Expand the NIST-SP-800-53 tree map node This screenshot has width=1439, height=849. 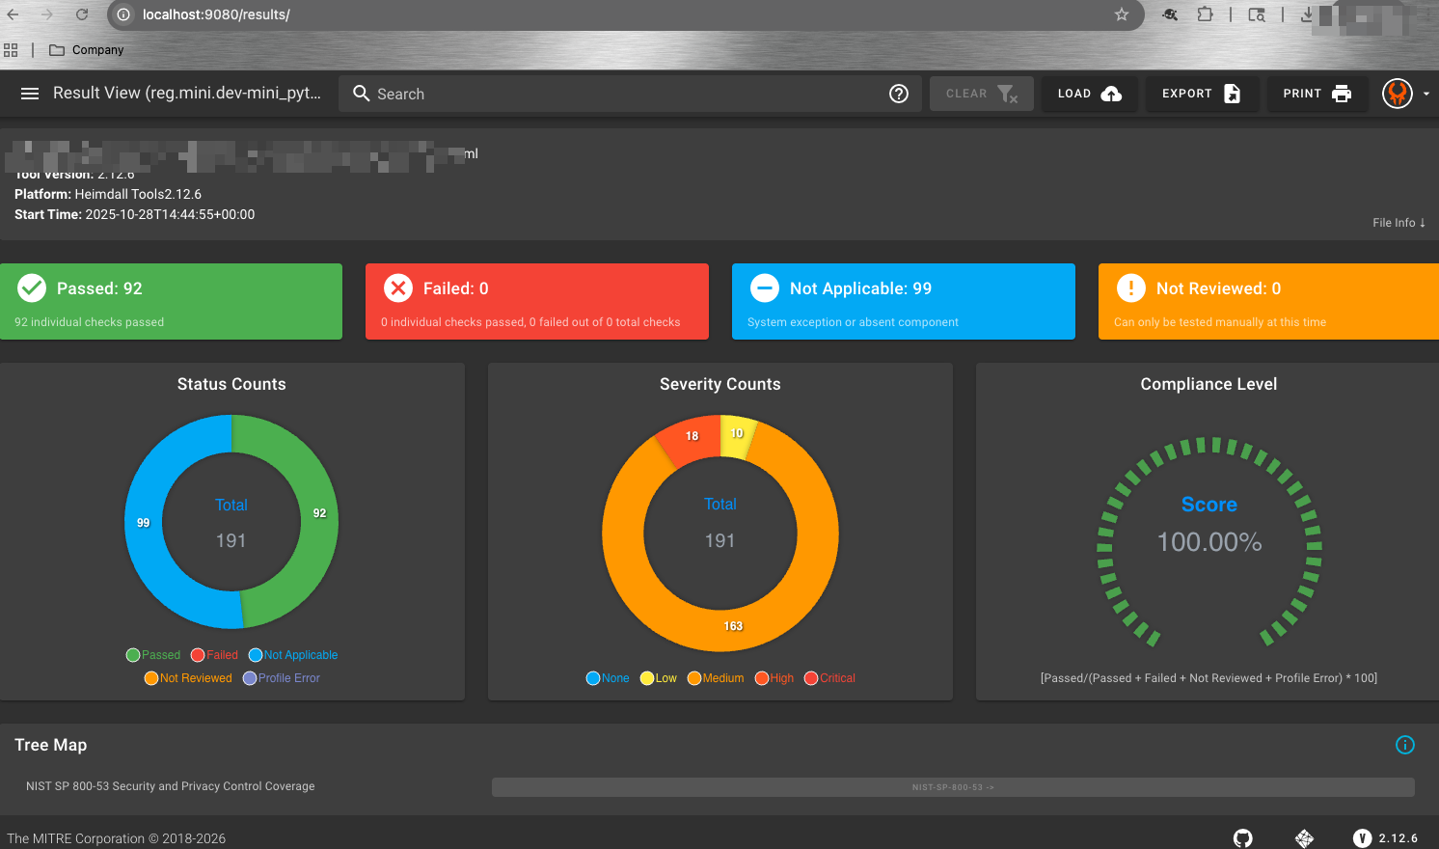pos(953,786)
